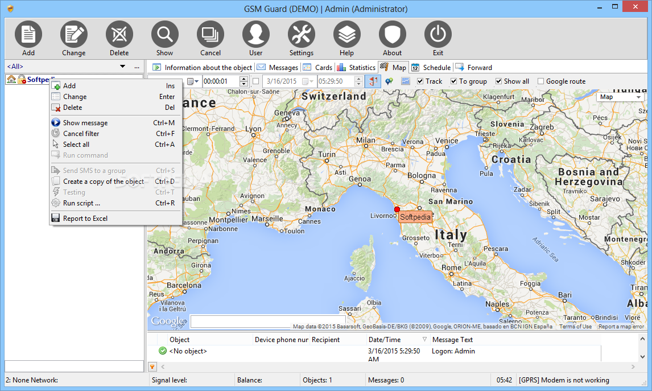This screenshot has height=391, width=652.
Task: Click the Softpedia label on map
Action: click(x=415, y=217)
